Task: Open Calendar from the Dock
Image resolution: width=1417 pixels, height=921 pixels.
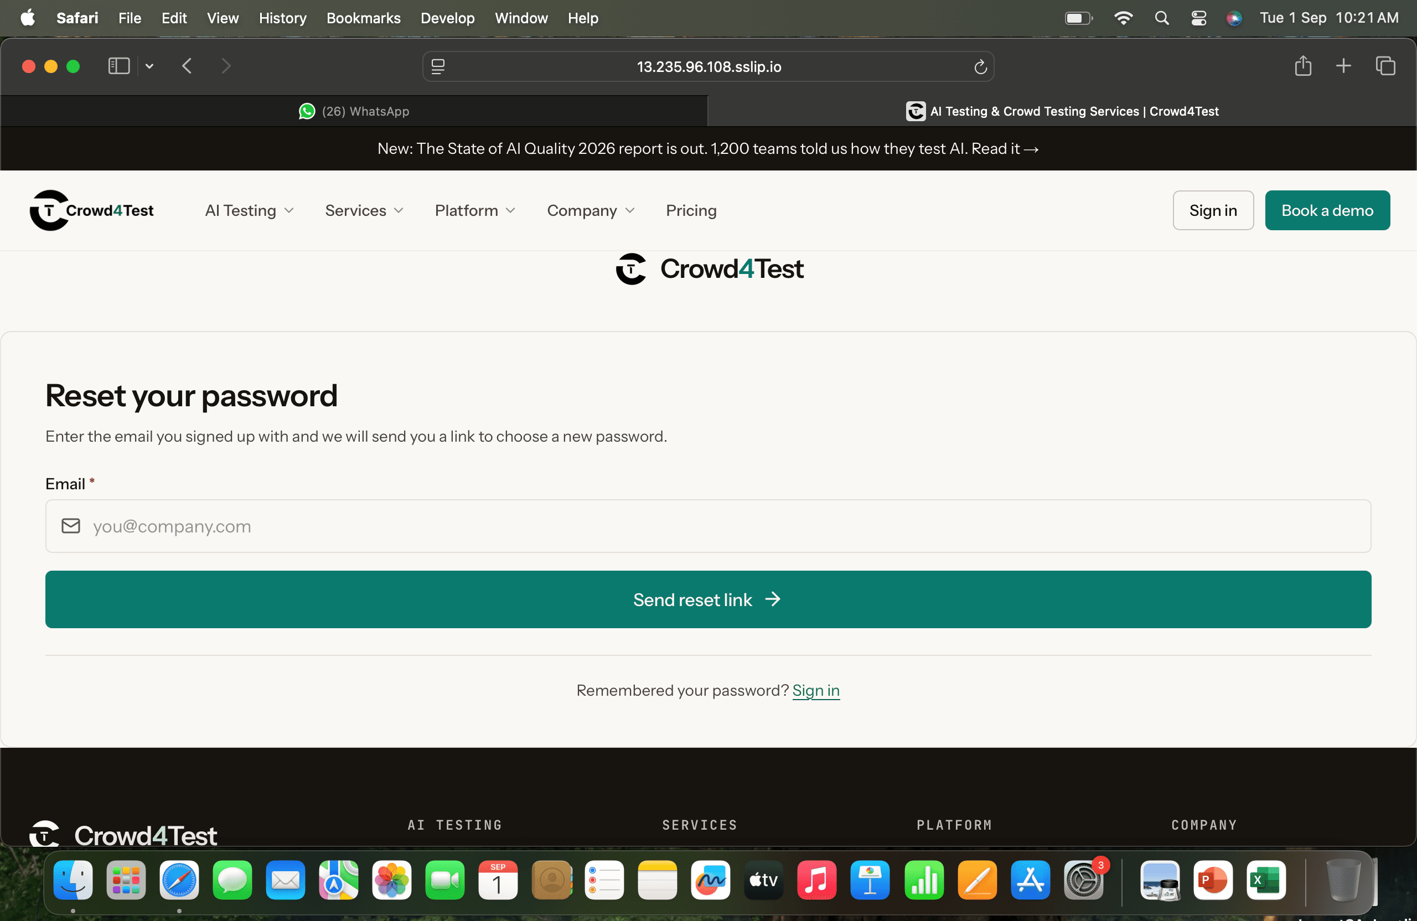Action: click(x=498, y=879)
